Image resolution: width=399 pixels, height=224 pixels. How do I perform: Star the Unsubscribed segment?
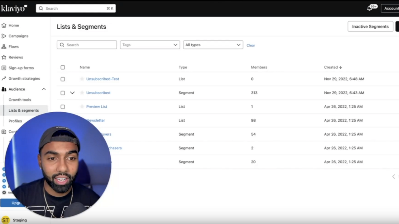pyautogui.click(x=82, y=93)
